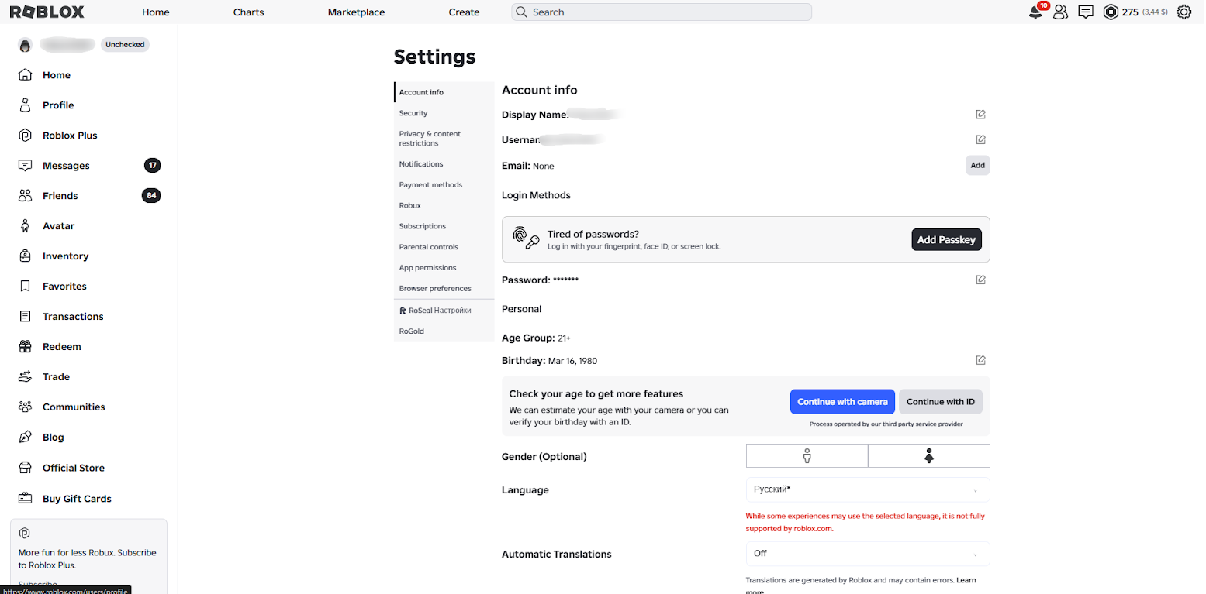Click the Add Passkey button
Viewport: 1206px width, 594px height.
946,240
